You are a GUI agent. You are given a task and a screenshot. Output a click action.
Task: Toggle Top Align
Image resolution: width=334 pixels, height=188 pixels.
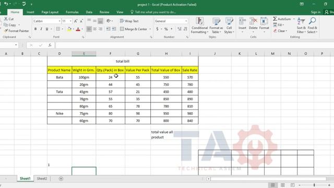(x=89, y=21)
